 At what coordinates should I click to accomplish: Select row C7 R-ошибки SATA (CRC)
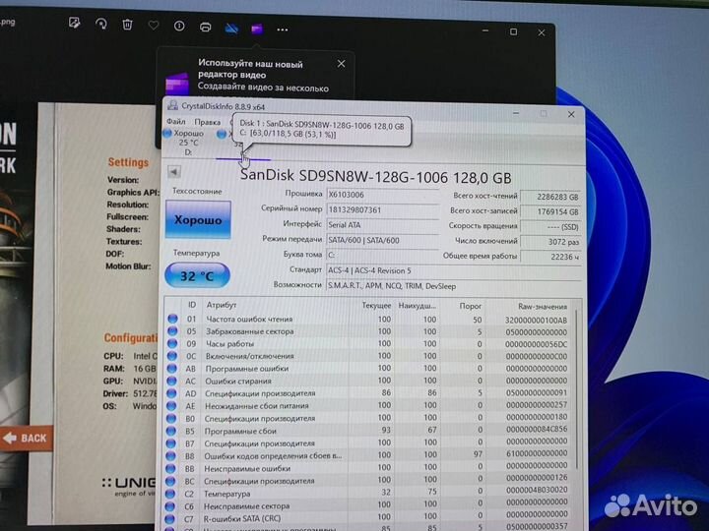tap(368, 517)
